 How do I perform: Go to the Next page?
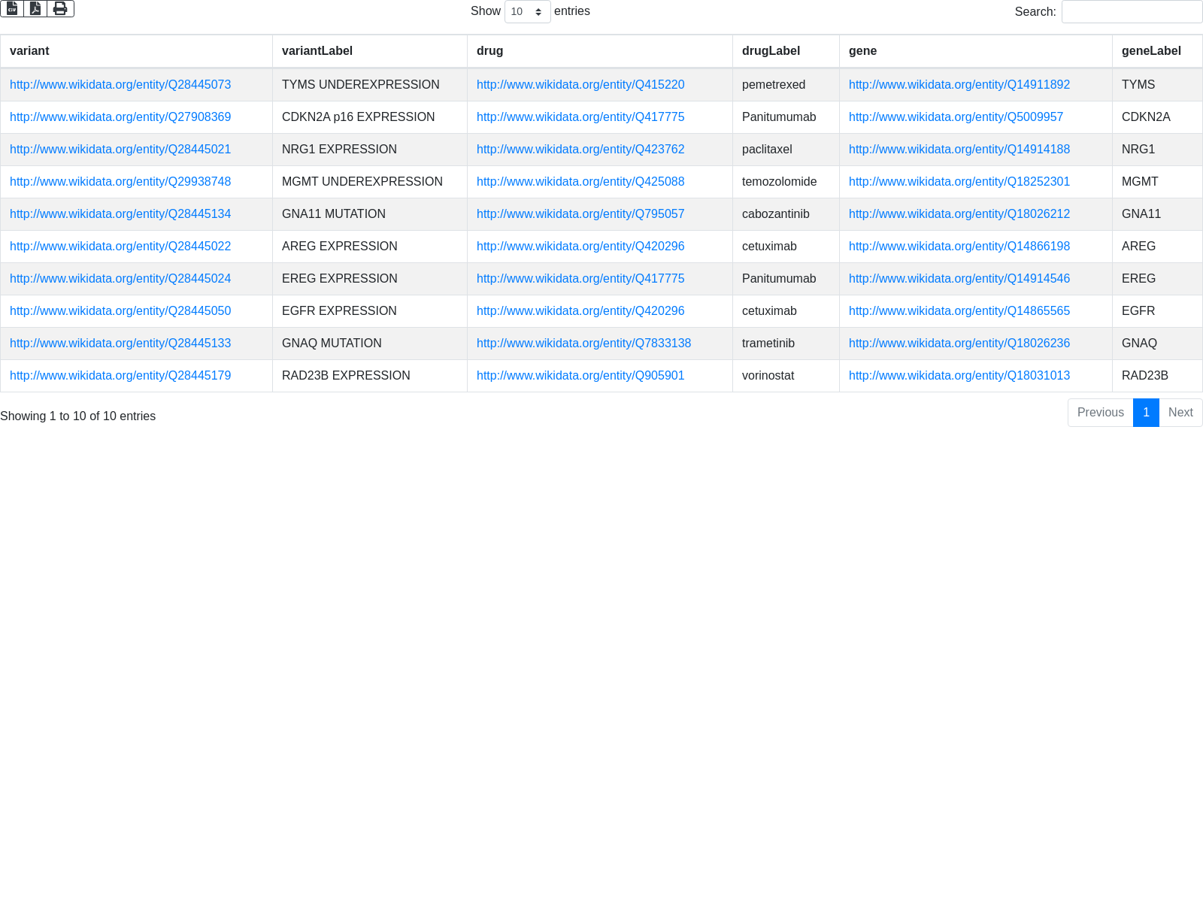pyautogui.click(x=1180, y=413)
